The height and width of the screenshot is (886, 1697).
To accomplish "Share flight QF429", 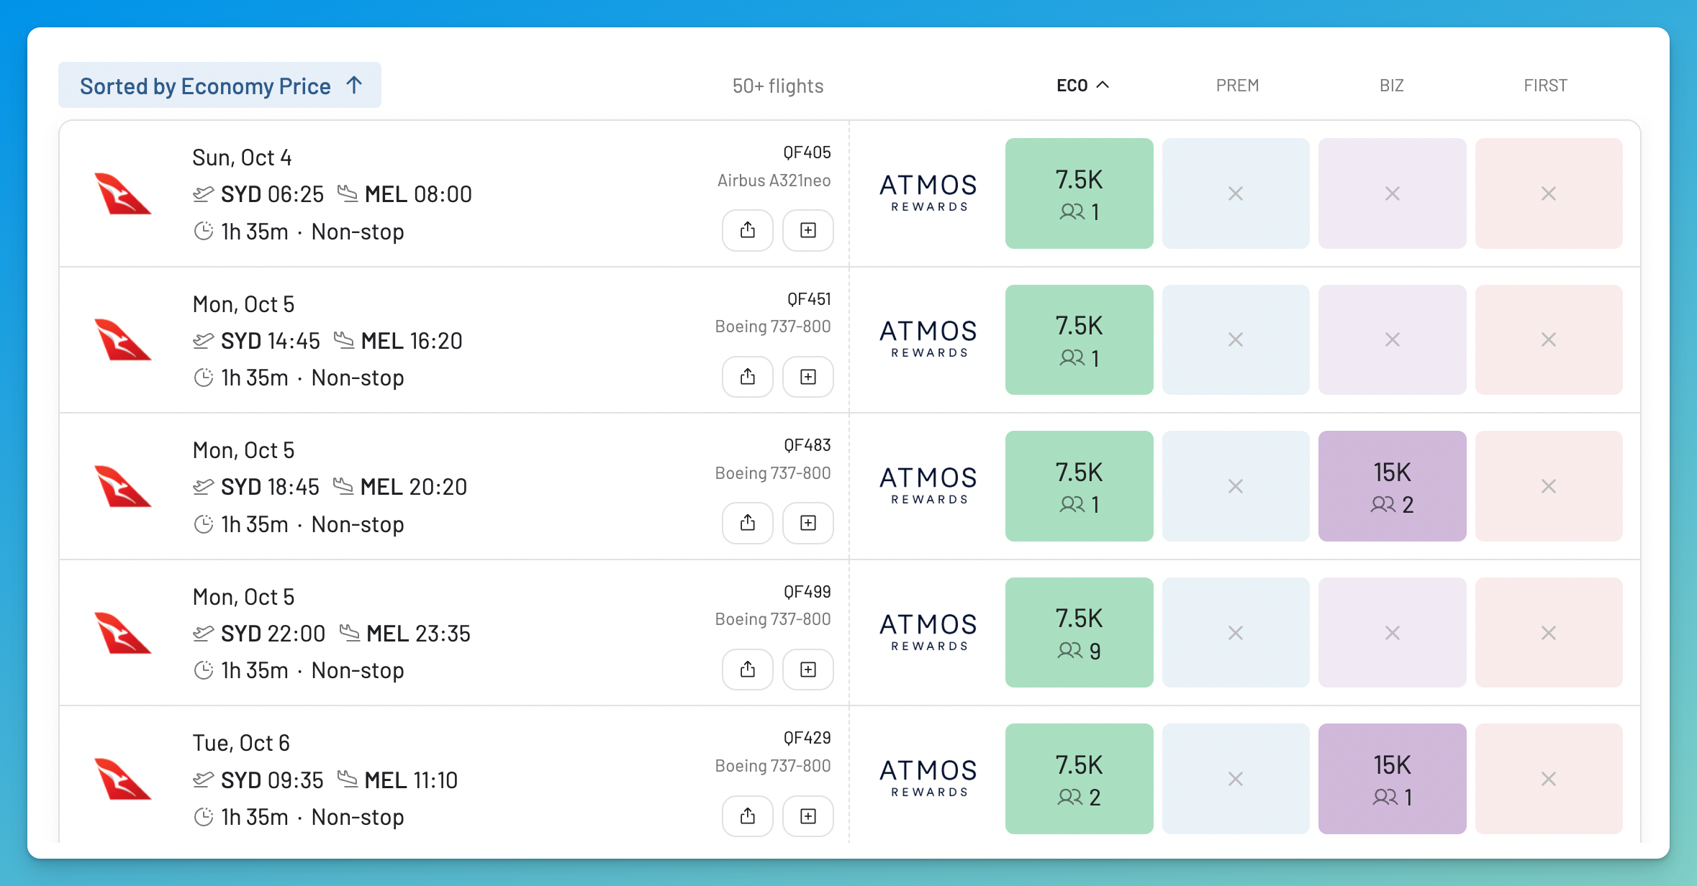I will point(748,816).
